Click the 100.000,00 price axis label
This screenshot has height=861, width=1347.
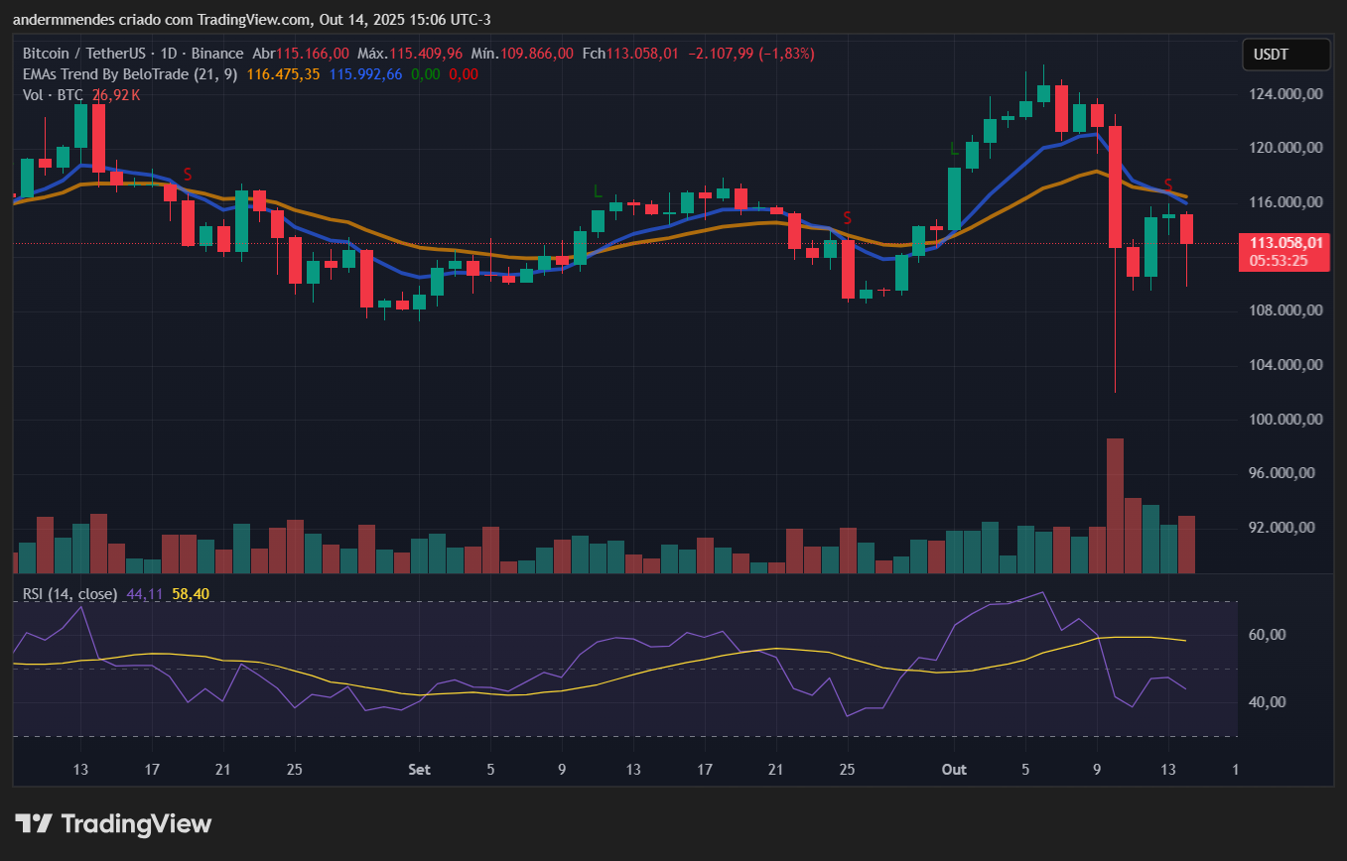pos(1286,420)
